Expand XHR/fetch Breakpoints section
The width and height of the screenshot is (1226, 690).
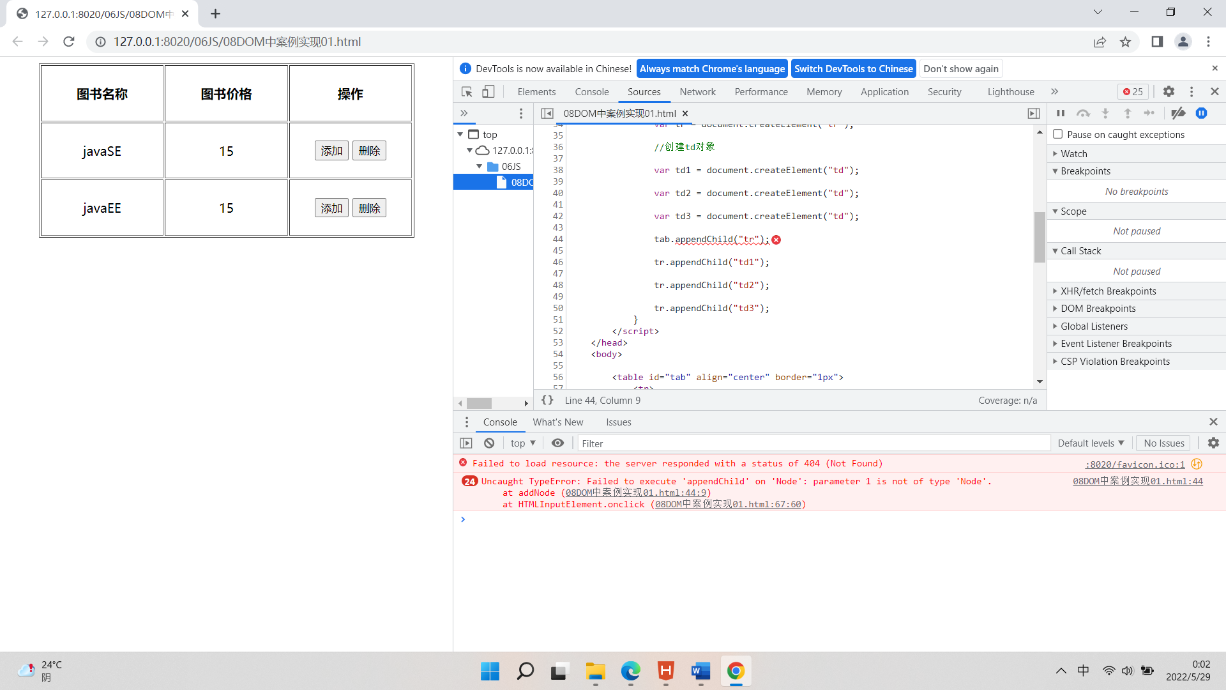[x=1137, y=291]
